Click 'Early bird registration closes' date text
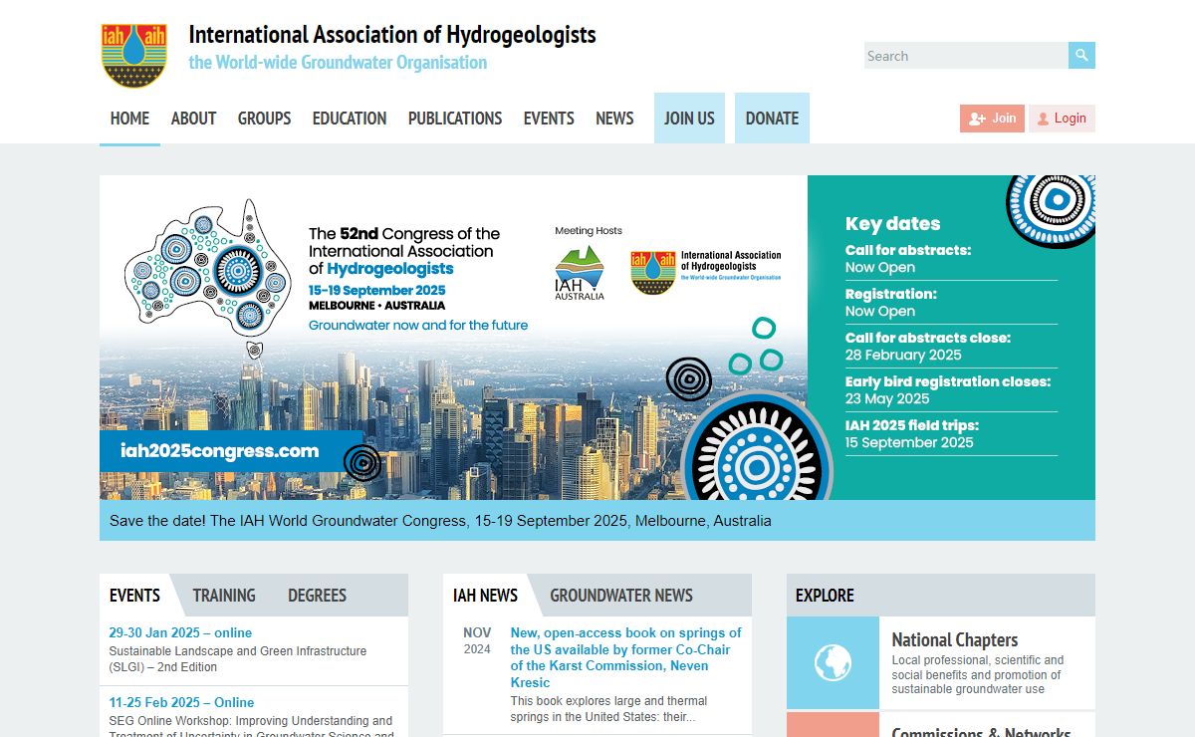Screen dimensions: 1195x737 [x=948, y=390]
